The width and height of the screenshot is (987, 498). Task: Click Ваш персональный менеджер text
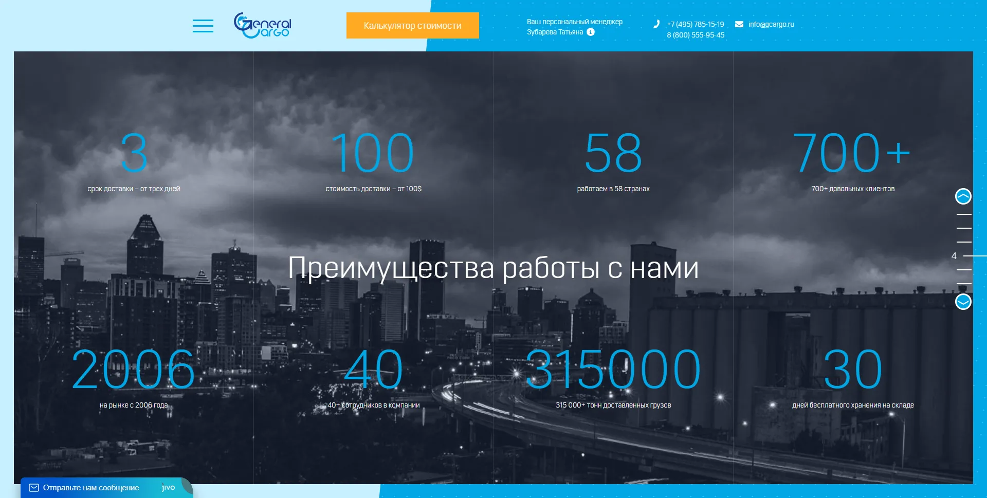[575, 22]
